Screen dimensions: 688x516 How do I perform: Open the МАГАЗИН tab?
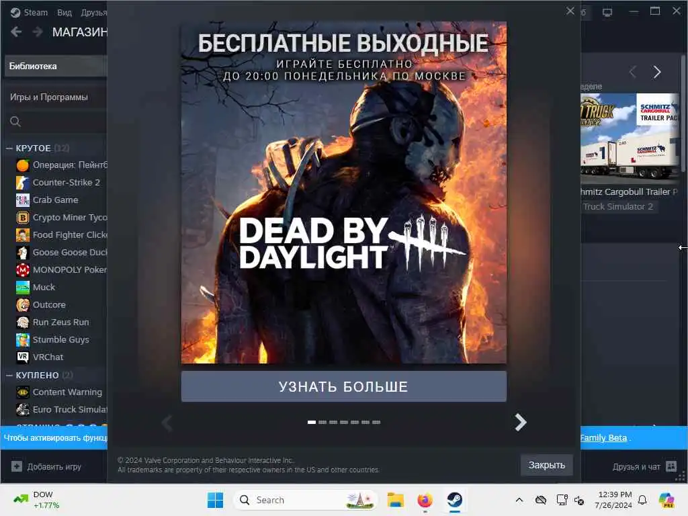[x=79, y=32]
